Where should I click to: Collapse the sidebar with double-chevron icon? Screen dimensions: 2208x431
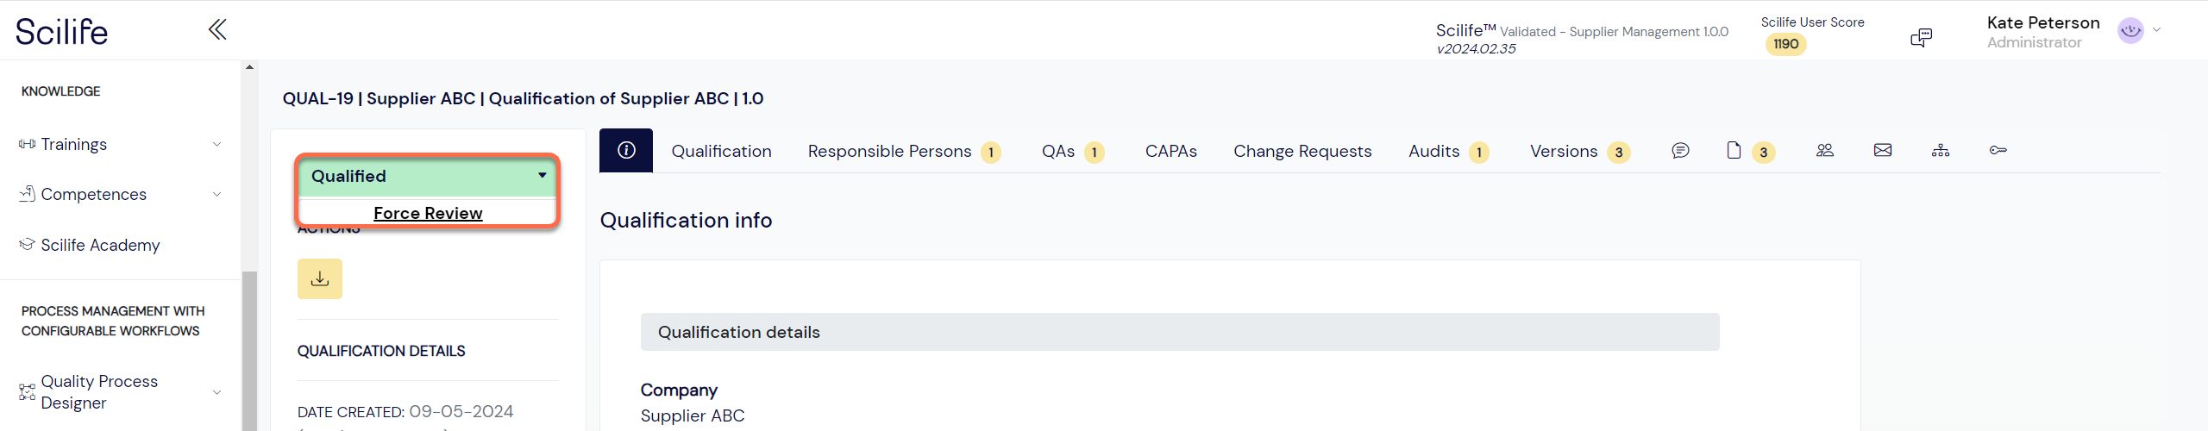point(217,30)
